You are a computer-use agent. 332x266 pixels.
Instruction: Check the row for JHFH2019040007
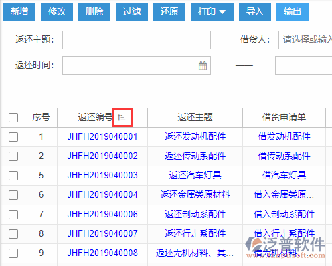pos(13,234)
